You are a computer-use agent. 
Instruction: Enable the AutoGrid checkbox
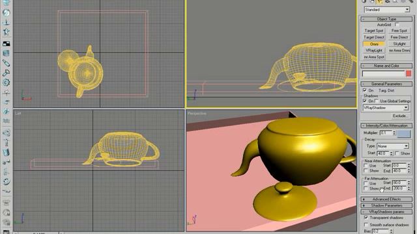click(397, 25)
